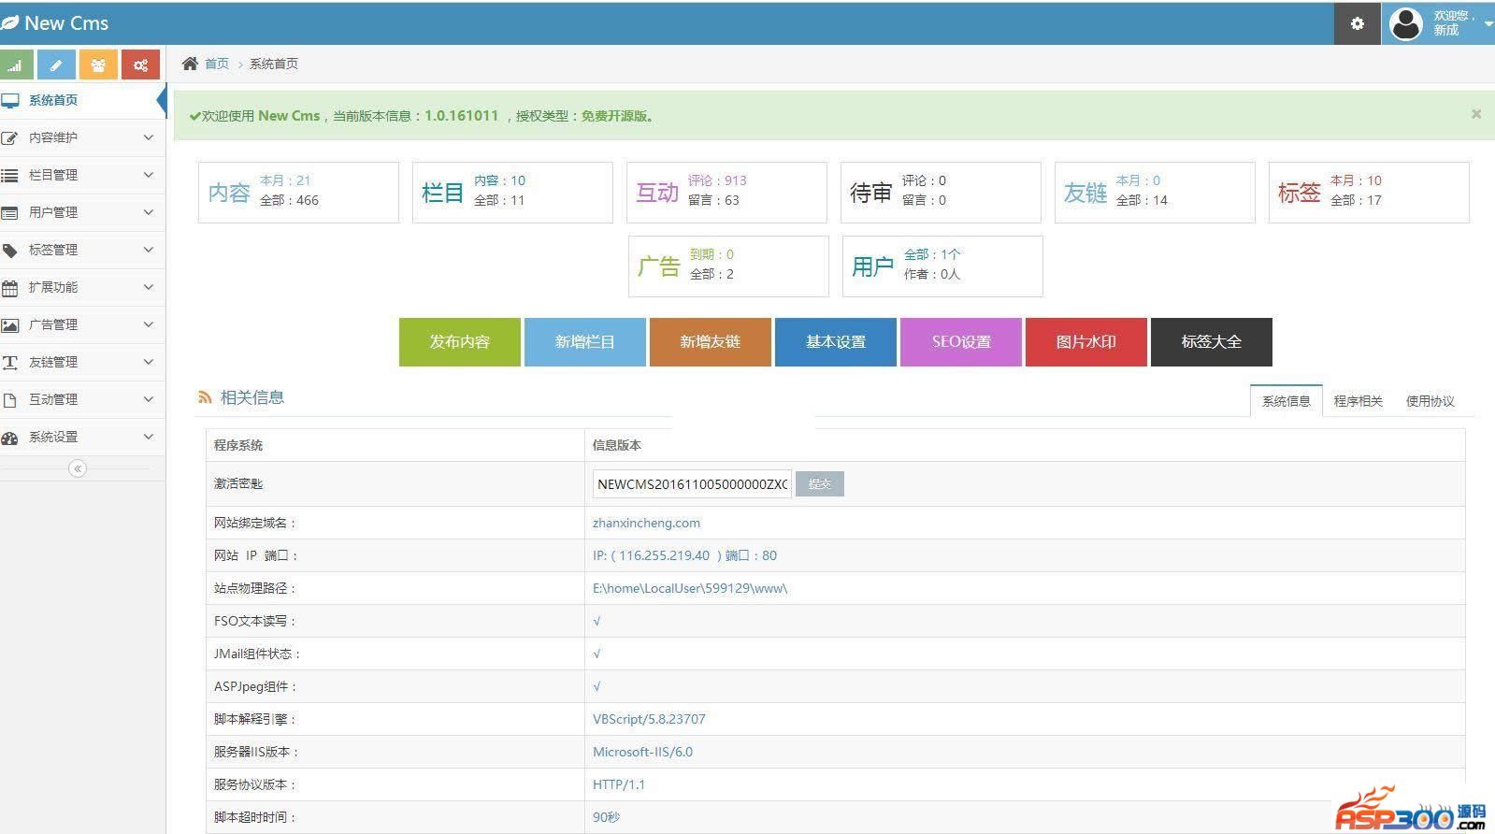
Task: Click the monitor icon beside 系统首页
Action: click(x=9, y=100)
